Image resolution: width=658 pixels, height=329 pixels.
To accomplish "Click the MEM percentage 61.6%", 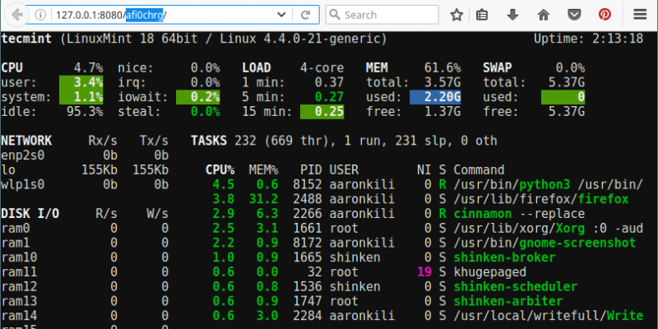I will 443,68.
